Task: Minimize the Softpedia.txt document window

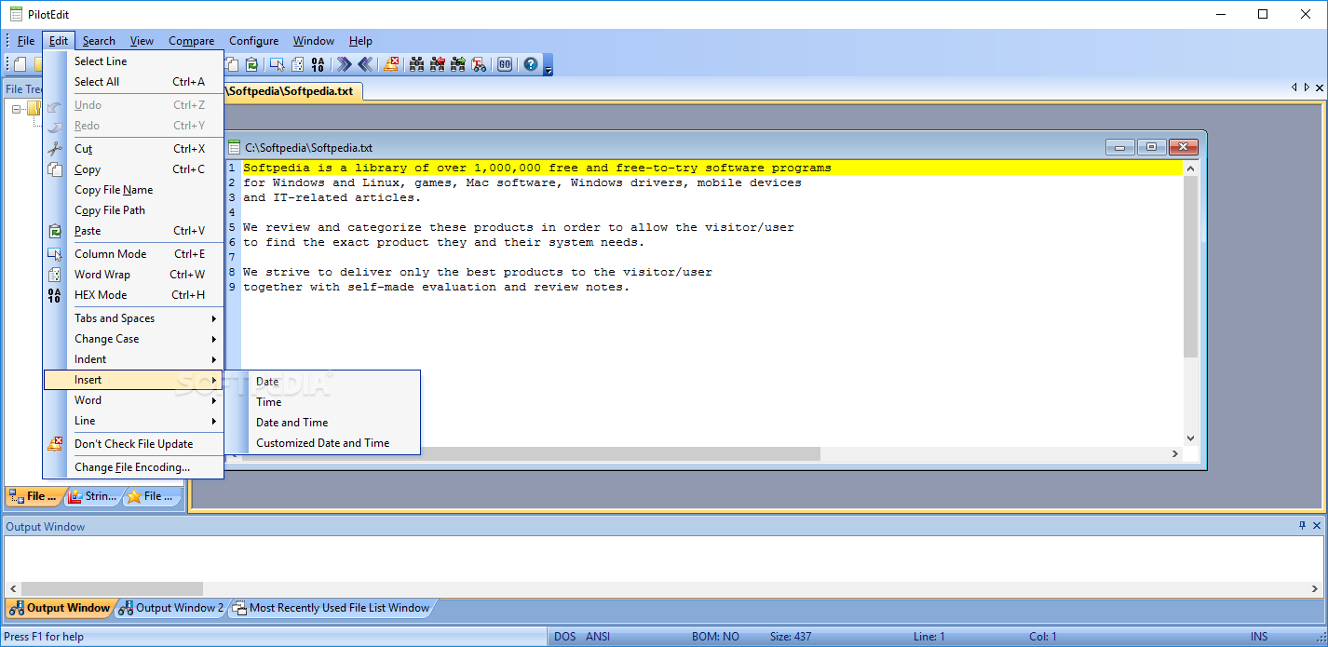Action: tap(1119, 147)
